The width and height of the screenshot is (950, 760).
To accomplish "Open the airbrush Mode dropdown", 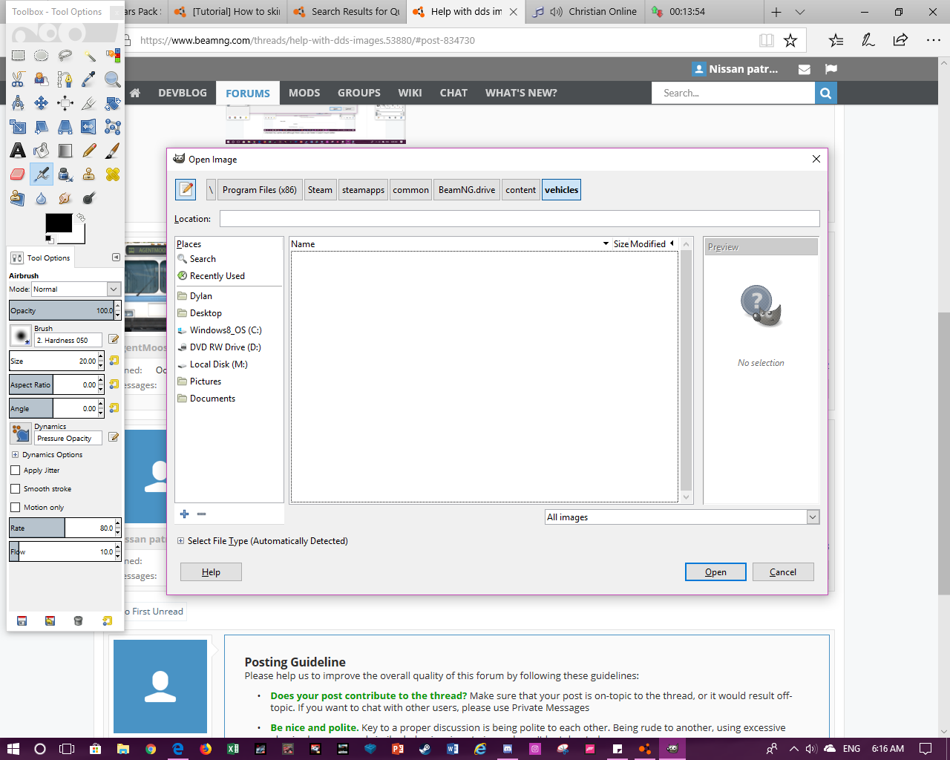I will point(76,289).
